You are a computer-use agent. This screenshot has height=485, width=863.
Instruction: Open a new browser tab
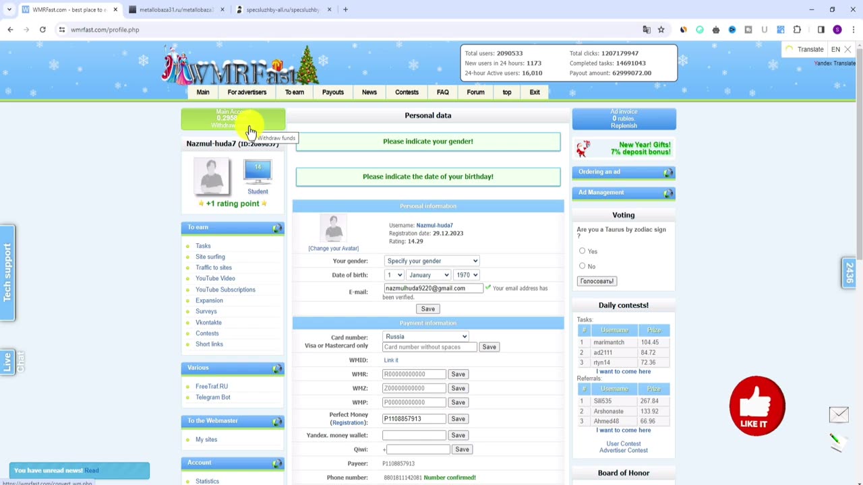point(345,9)
